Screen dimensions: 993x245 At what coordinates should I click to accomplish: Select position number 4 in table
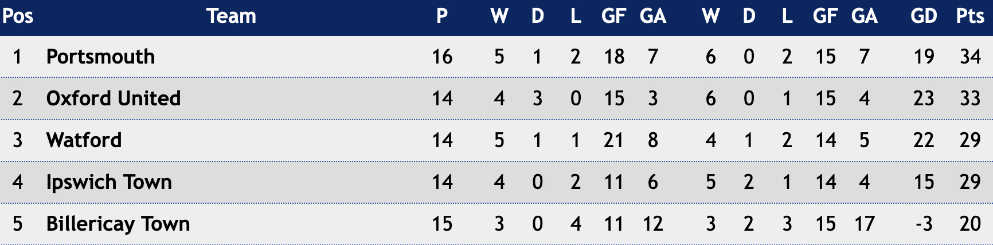pyautogui.click(x=18, y=182)
